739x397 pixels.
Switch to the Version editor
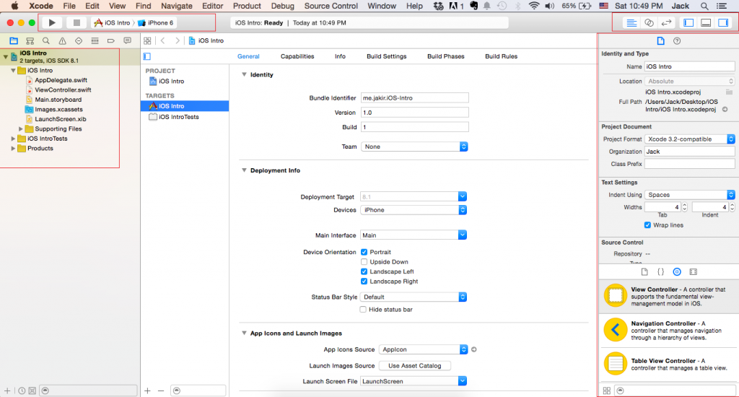pyautogui.click(x=666, y=22)
